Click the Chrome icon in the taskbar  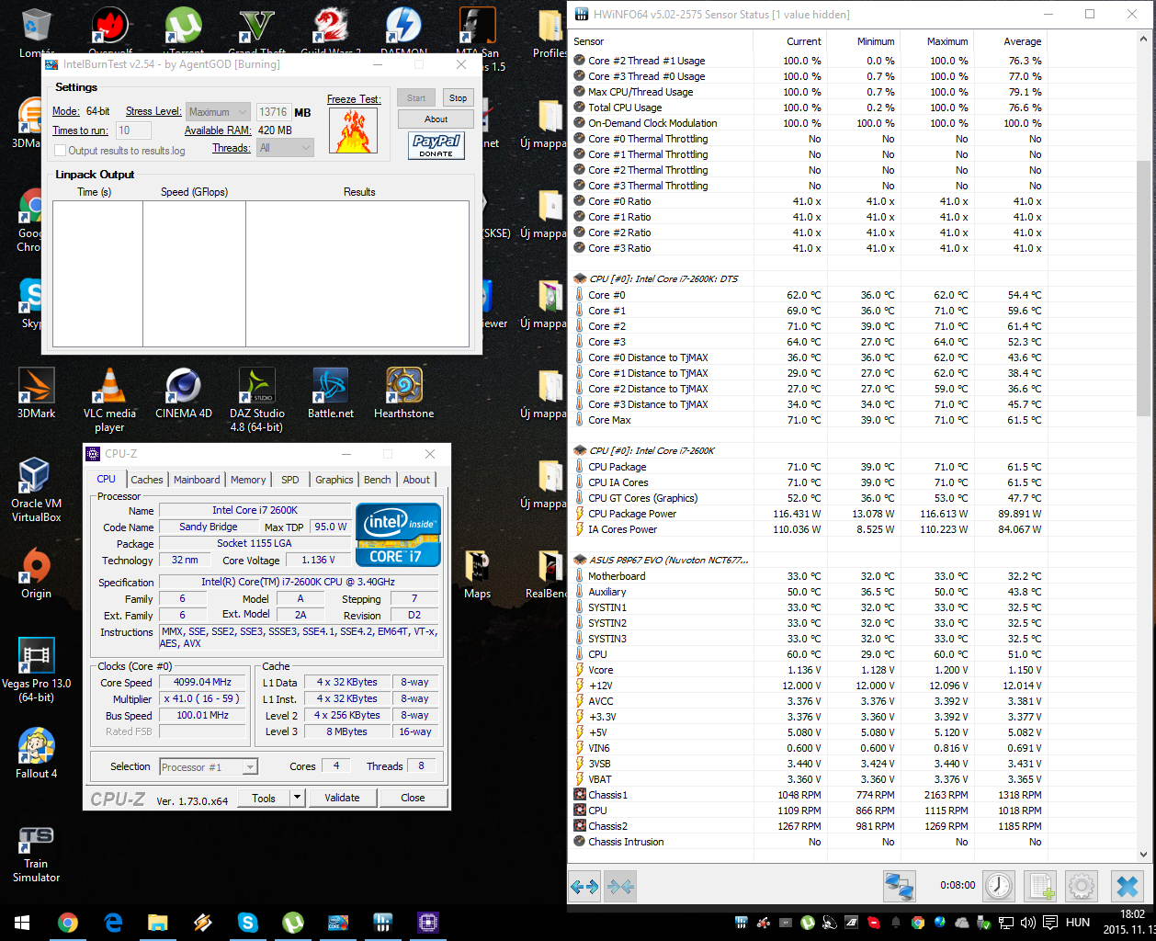pyautogui.click(x=68, y=923)
